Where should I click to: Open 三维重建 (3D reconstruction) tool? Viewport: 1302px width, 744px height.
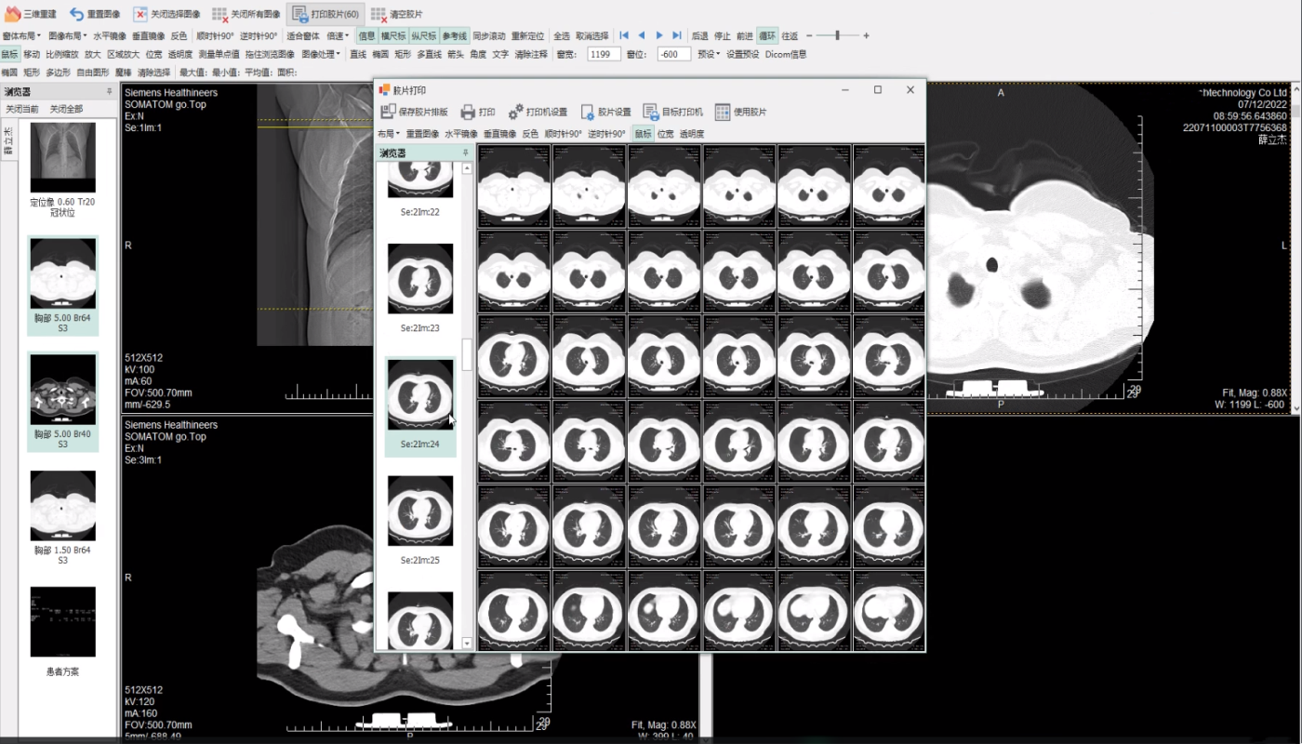pyautogui.click(x=32, y=14)
